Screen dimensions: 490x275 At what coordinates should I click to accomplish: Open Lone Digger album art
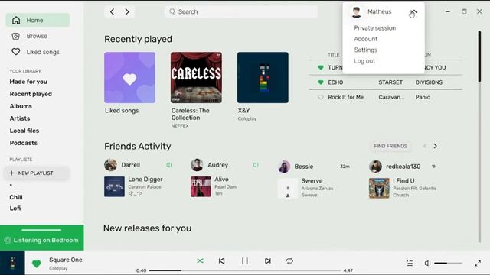coord(114,186)
